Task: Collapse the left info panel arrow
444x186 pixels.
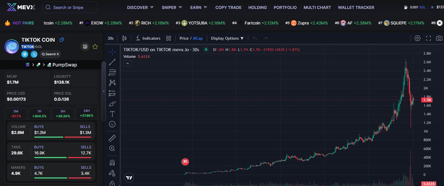Action: tap(104, 91)
